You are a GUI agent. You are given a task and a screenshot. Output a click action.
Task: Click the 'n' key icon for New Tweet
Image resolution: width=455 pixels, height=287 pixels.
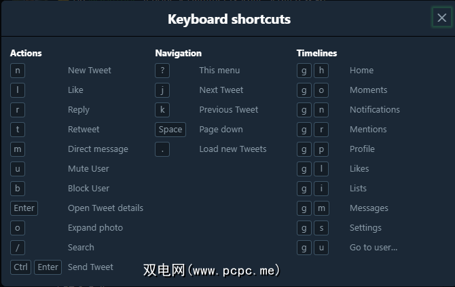point(18,71)
